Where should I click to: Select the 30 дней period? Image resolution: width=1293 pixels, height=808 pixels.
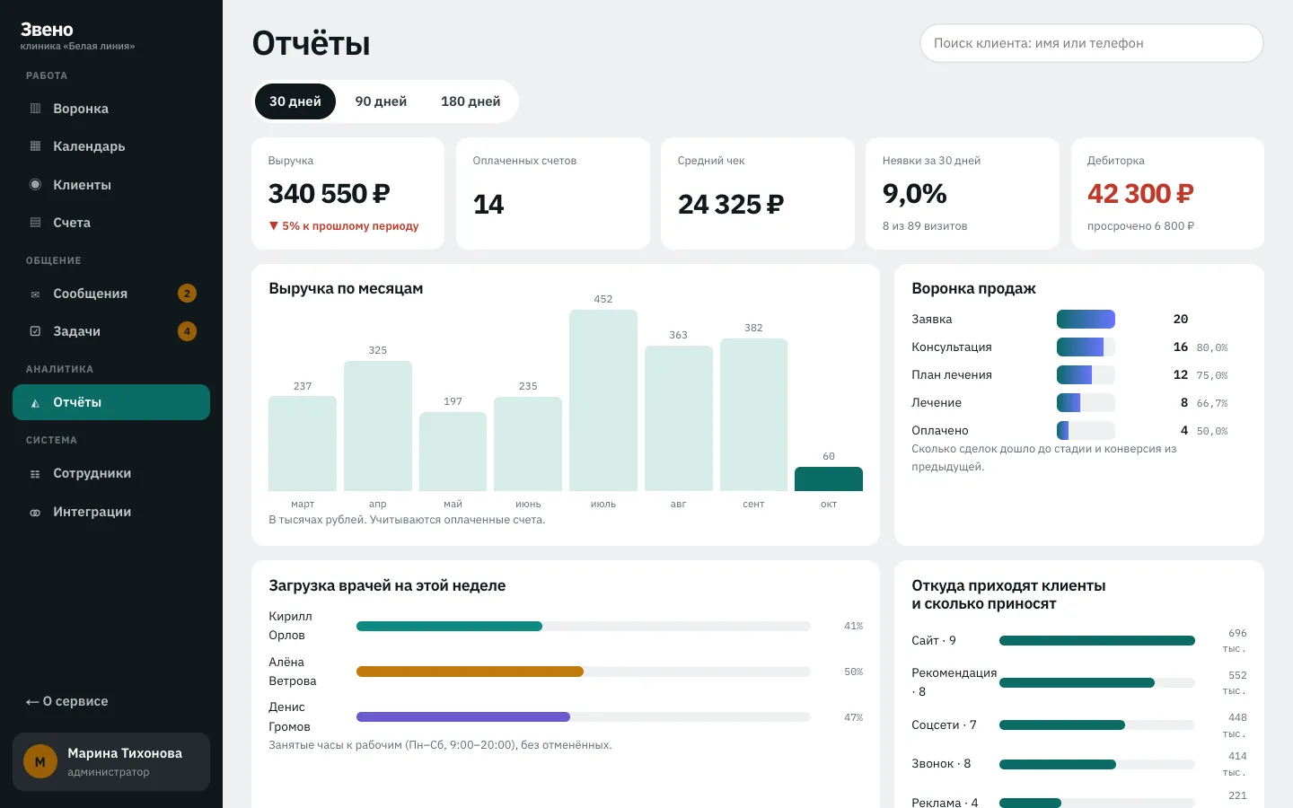pyautogui.click(x=295, y=101)
